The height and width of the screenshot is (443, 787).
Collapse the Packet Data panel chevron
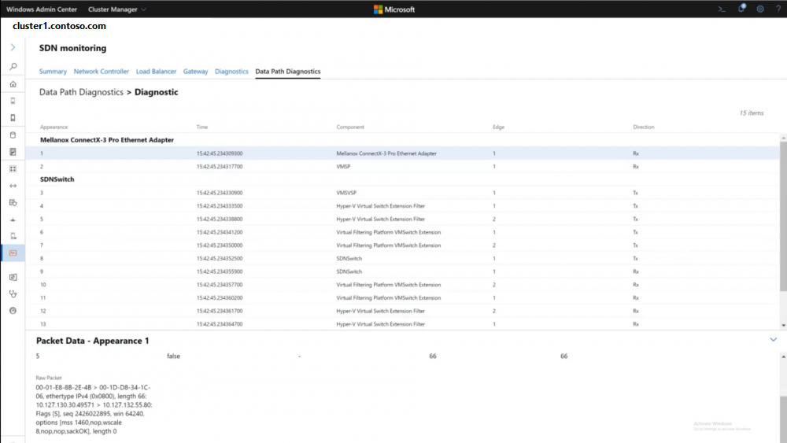[773, 340]
